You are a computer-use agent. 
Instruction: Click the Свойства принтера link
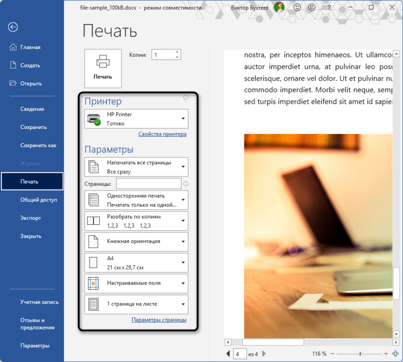[162, 134]
